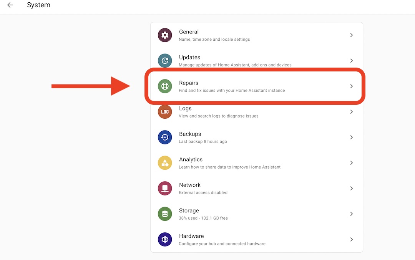The height and width of the screenshot is (260, 415).
Task: Select the Updates menu entry
Action: (x=256, y=61)
